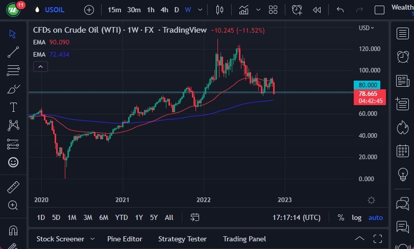This screenshot has width=414, height=249.
Task: Open the alerts clock panel
Action: pos(403,56)
